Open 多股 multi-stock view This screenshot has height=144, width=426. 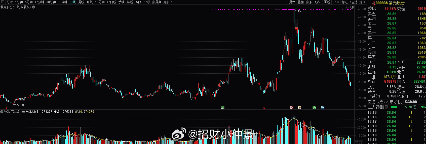309,2
